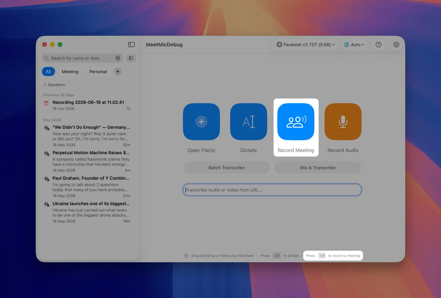The height and width of the screenshot is (298, 441).
Task: Click the list view options button
Action: click(x=131, y=58)
